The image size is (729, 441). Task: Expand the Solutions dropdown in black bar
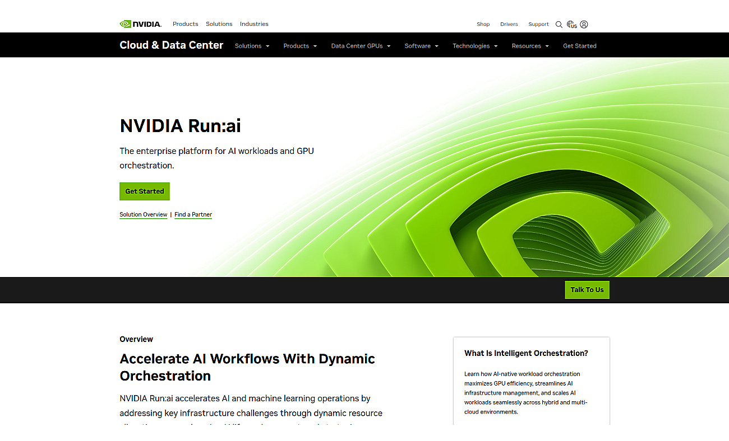252,46
